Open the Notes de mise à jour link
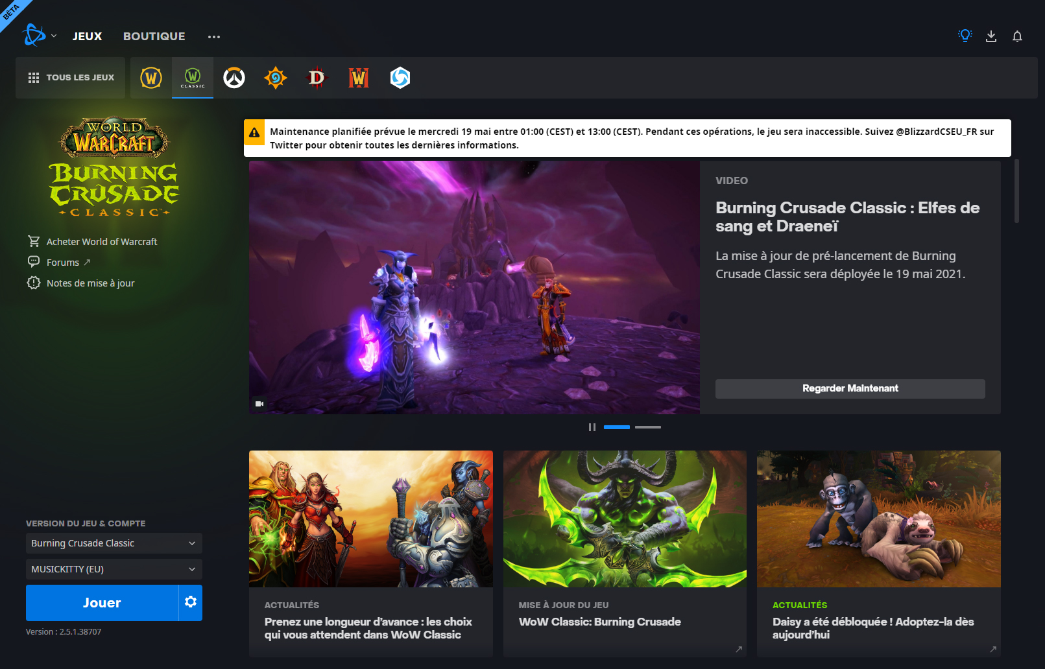 90,283
